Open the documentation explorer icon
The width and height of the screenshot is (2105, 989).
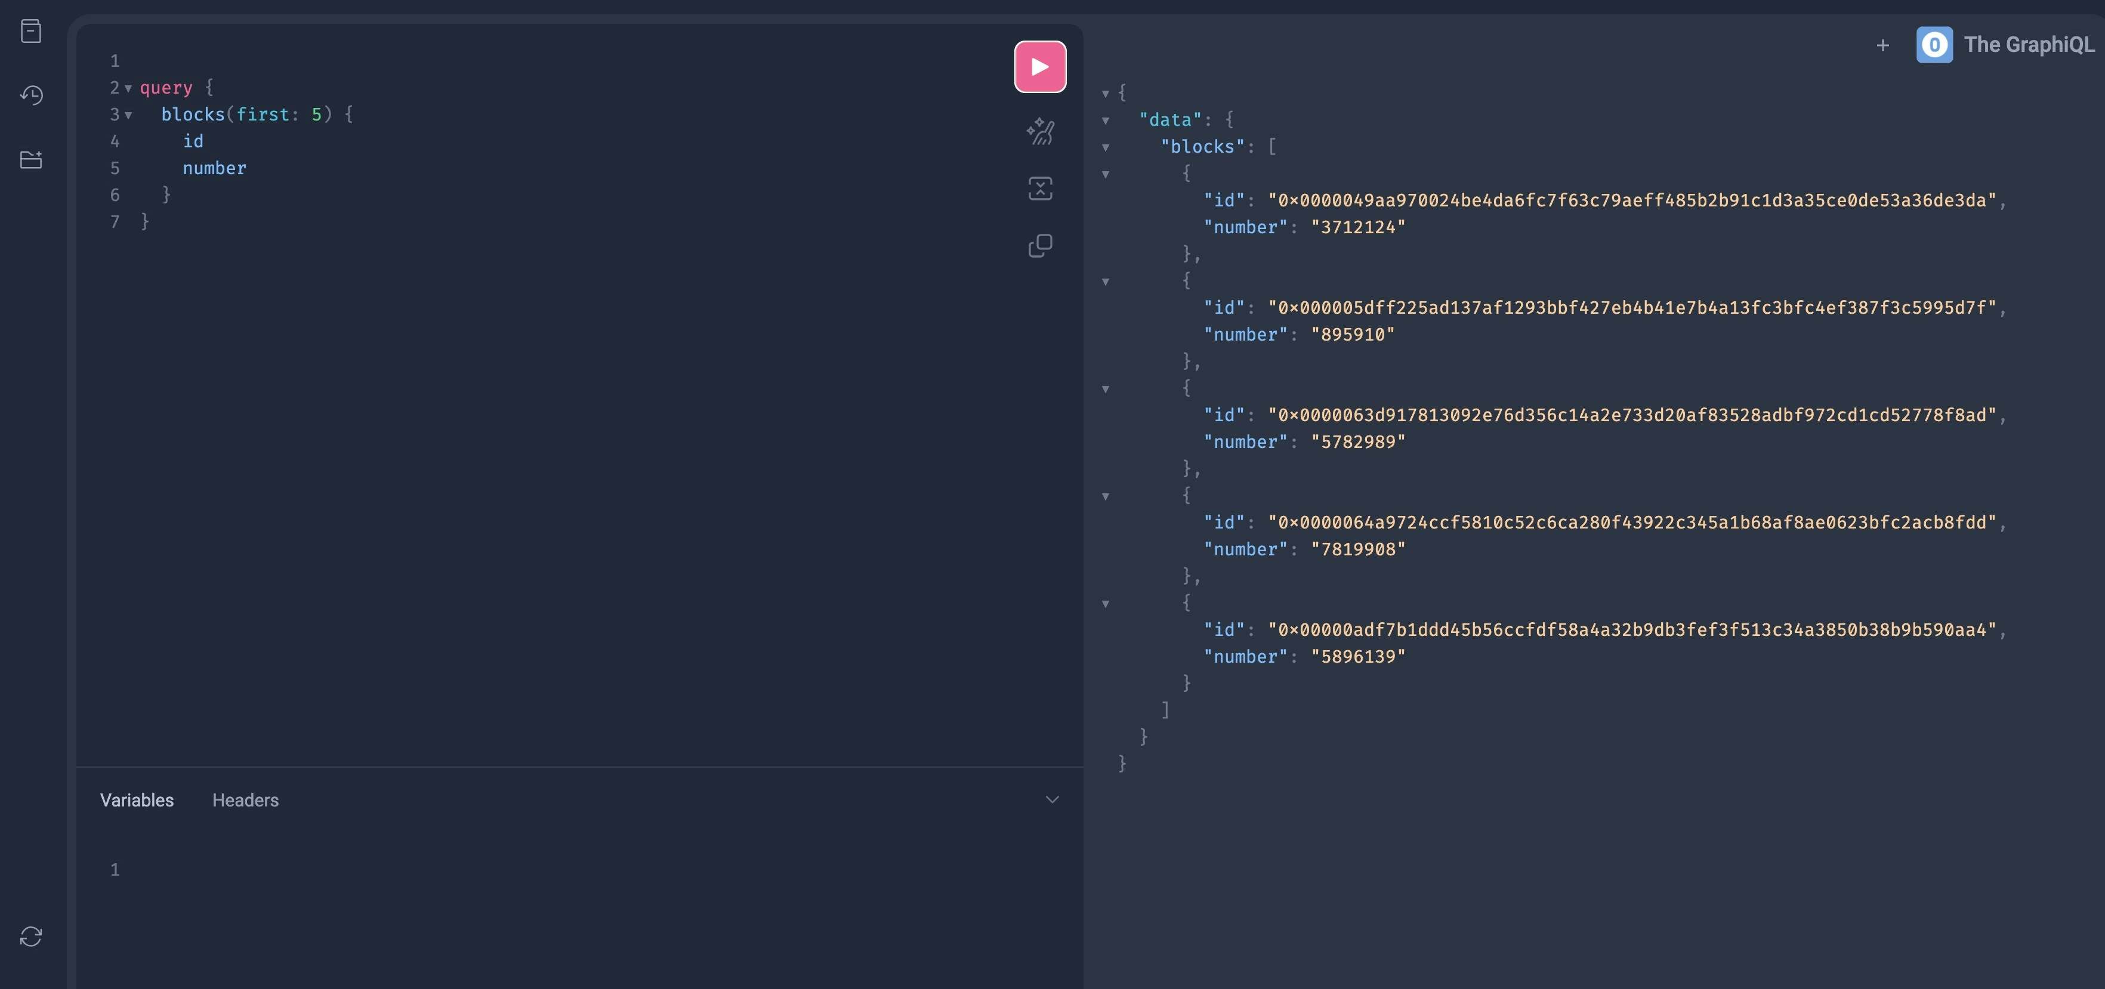(x=31, y=31)
